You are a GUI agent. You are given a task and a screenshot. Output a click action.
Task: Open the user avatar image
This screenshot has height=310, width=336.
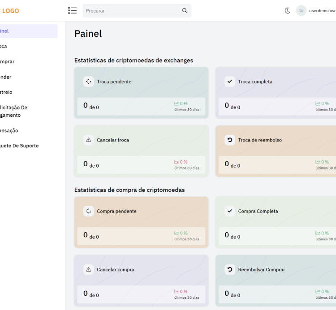pyautogui.click(x=301, y=11)
